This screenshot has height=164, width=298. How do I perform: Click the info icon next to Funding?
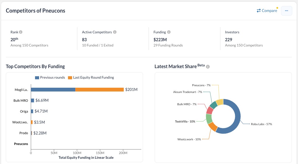click(169, 32)
